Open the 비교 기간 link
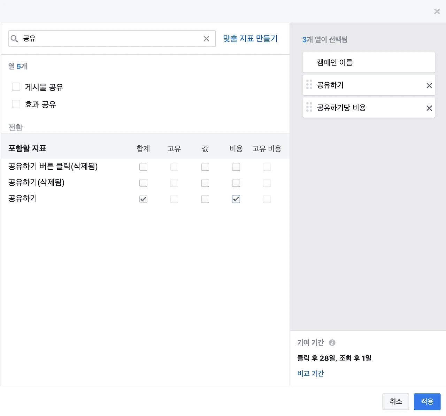The height and width of the screenshot is (416, 446). [x=310, y=373]
